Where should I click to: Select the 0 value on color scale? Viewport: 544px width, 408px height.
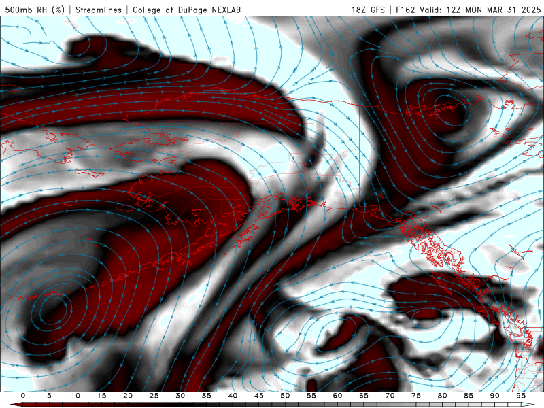[23, 396]
